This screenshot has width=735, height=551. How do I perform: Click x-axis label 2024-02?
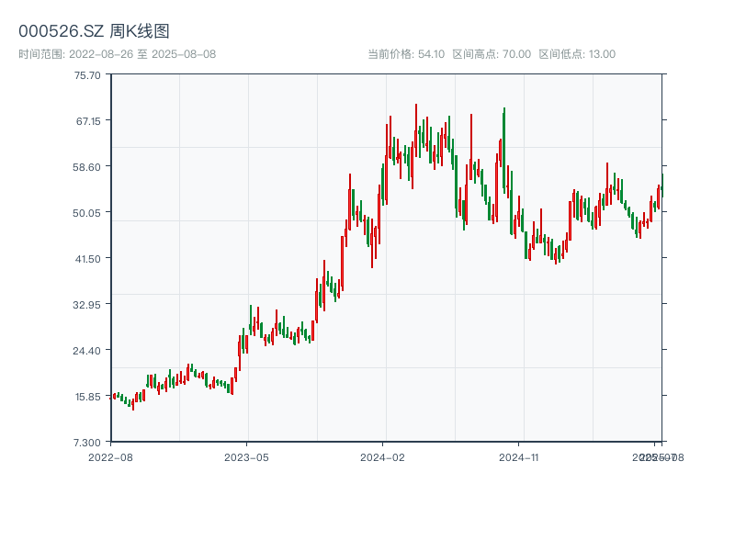(382, 457)
